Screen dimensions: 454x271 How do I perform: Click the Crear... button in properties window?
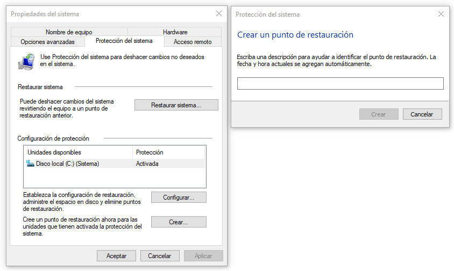(x=178, y=222)
